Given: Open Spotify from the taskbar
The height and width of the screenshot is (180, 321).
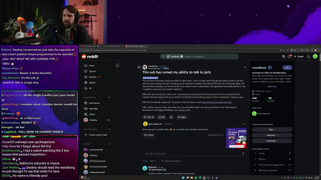Looking at the screenshot, I should 196,178.
